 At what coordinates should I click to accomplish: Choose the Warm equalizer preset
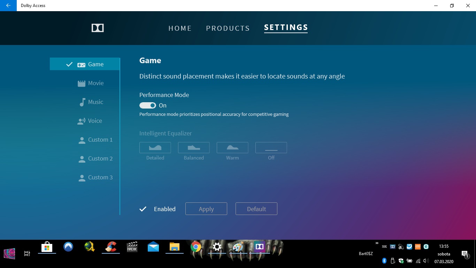coord(232,148)
